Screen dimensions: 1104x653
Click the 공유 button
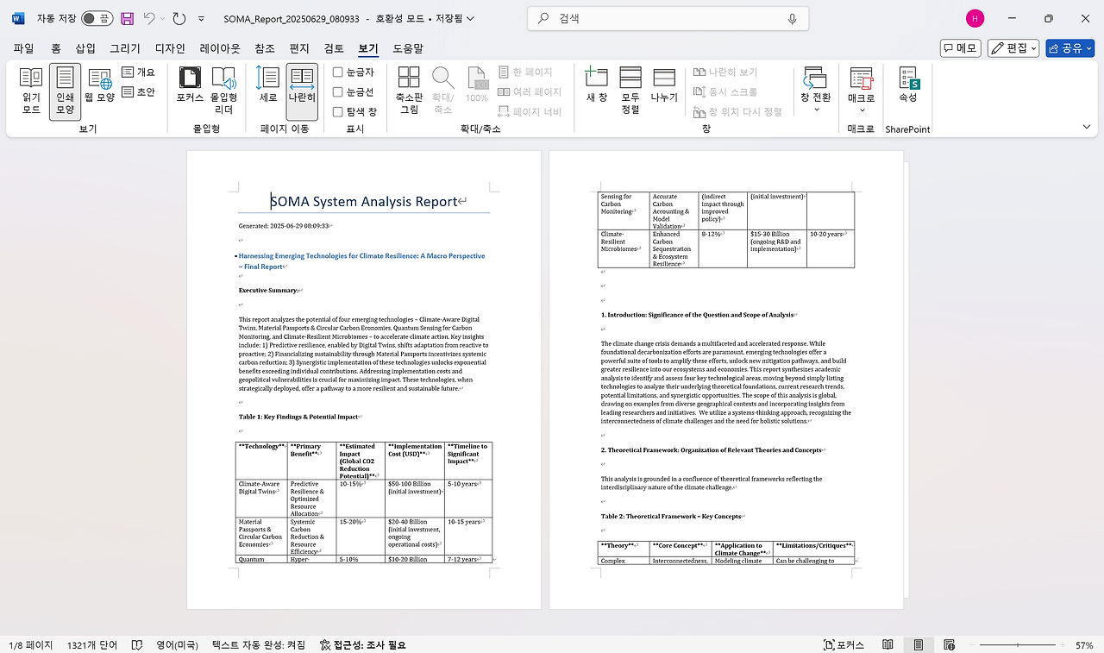click(1069, 47)
